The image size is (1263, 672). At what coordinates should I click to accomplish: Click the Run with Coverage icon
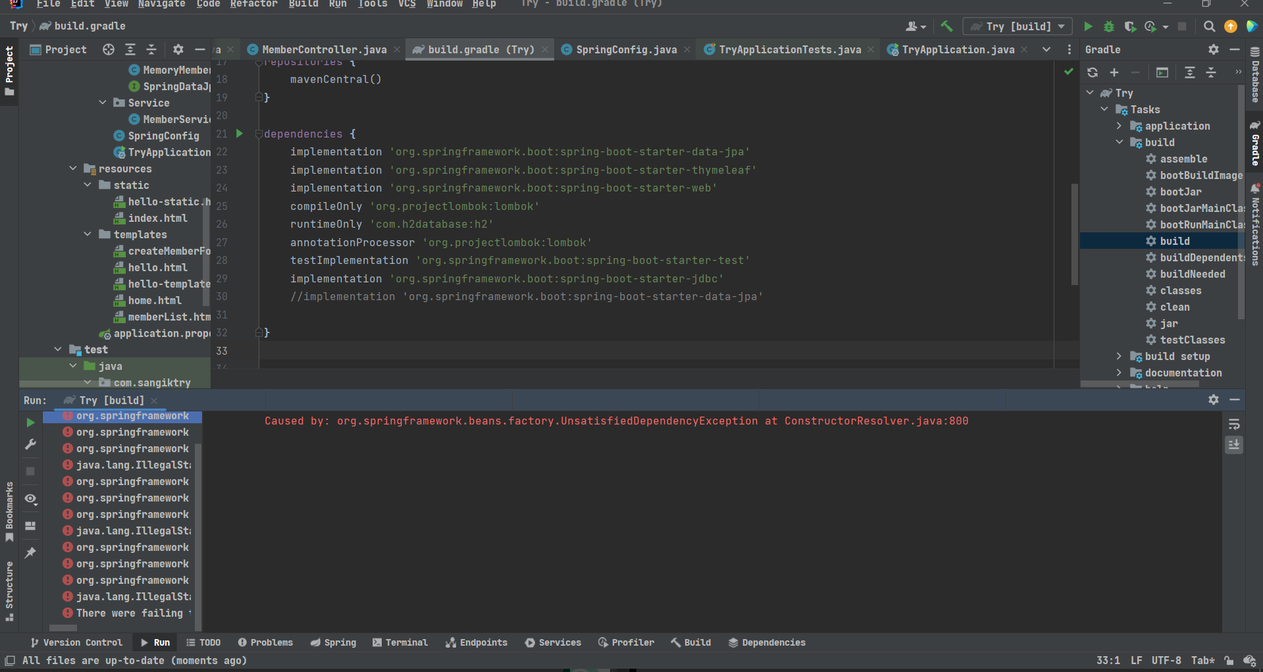[x=1130, y=26]
